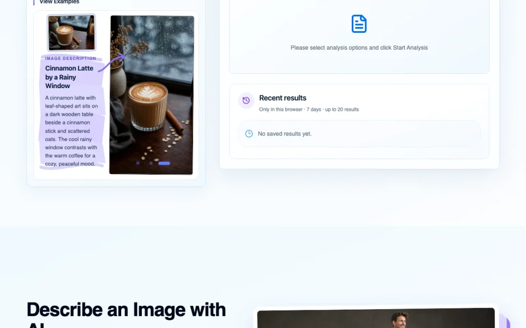Open the large cinnamon latte example image

coord(152,95)
